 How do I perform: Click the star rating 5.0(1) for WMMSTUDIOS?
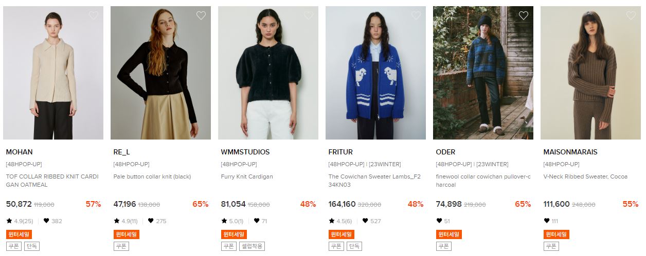coord(232,221)
